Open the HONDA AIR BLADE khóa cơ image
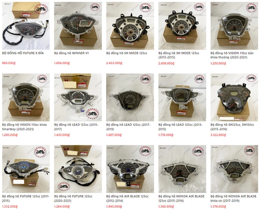The image size is (260, 212). pyautogui.click(x=234, y=169)
